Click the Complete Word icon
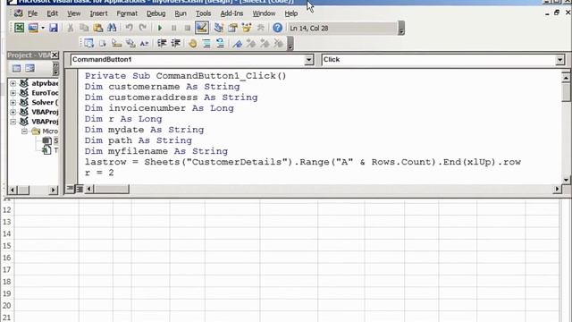The height and width of the screenshot is (322, 572). point(144,44)
